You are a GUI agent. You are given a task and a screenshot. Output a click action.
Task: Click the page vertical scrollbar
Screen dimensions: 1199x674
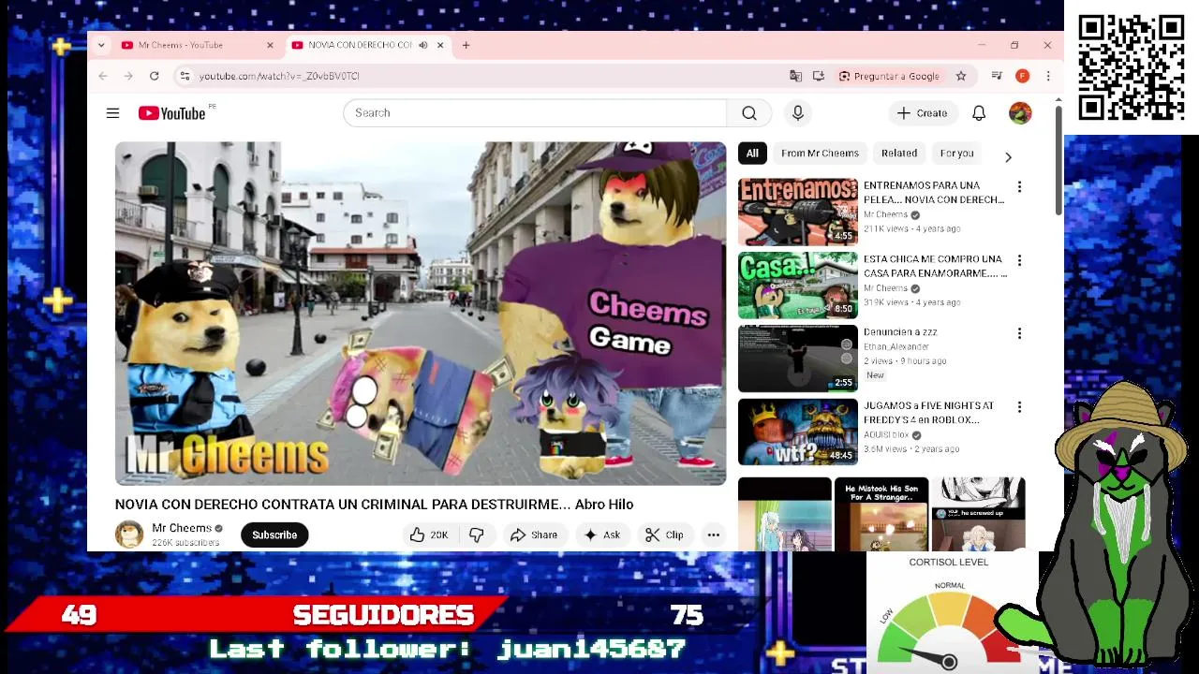1058,159
